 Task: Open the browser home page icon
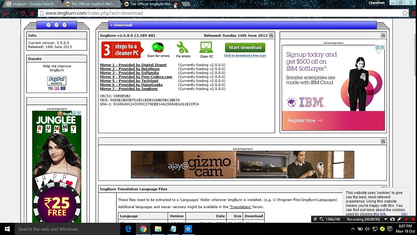(x=32, y=13)
